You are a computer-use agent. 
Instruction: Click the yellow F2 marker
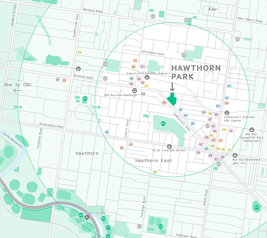click(224, 130)
